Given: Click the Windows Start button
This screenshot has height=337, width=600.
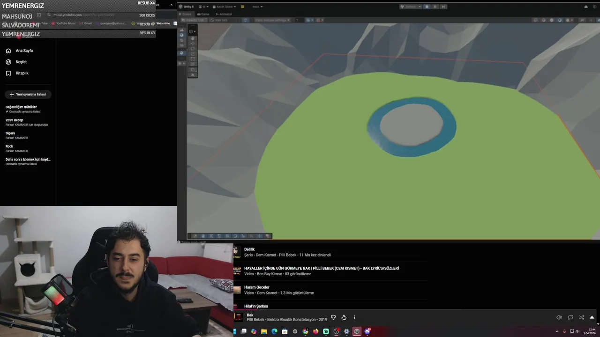Looking at the screenshot, I should click(234, 331).
